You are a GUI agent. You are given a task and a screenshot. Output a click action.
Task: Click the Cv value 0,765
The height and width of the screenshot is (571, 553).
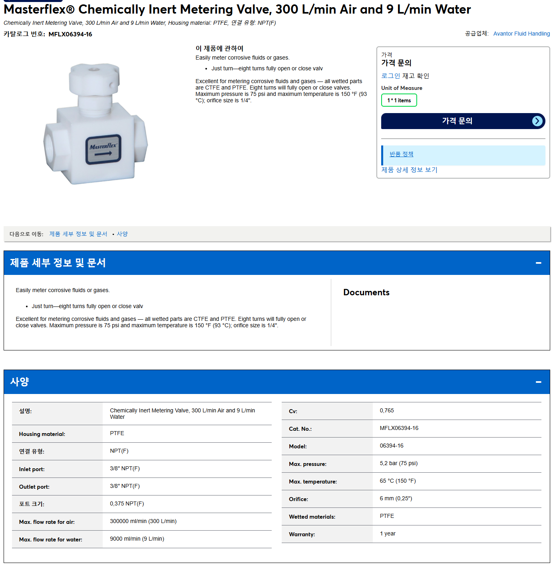[x=387, y=410]
